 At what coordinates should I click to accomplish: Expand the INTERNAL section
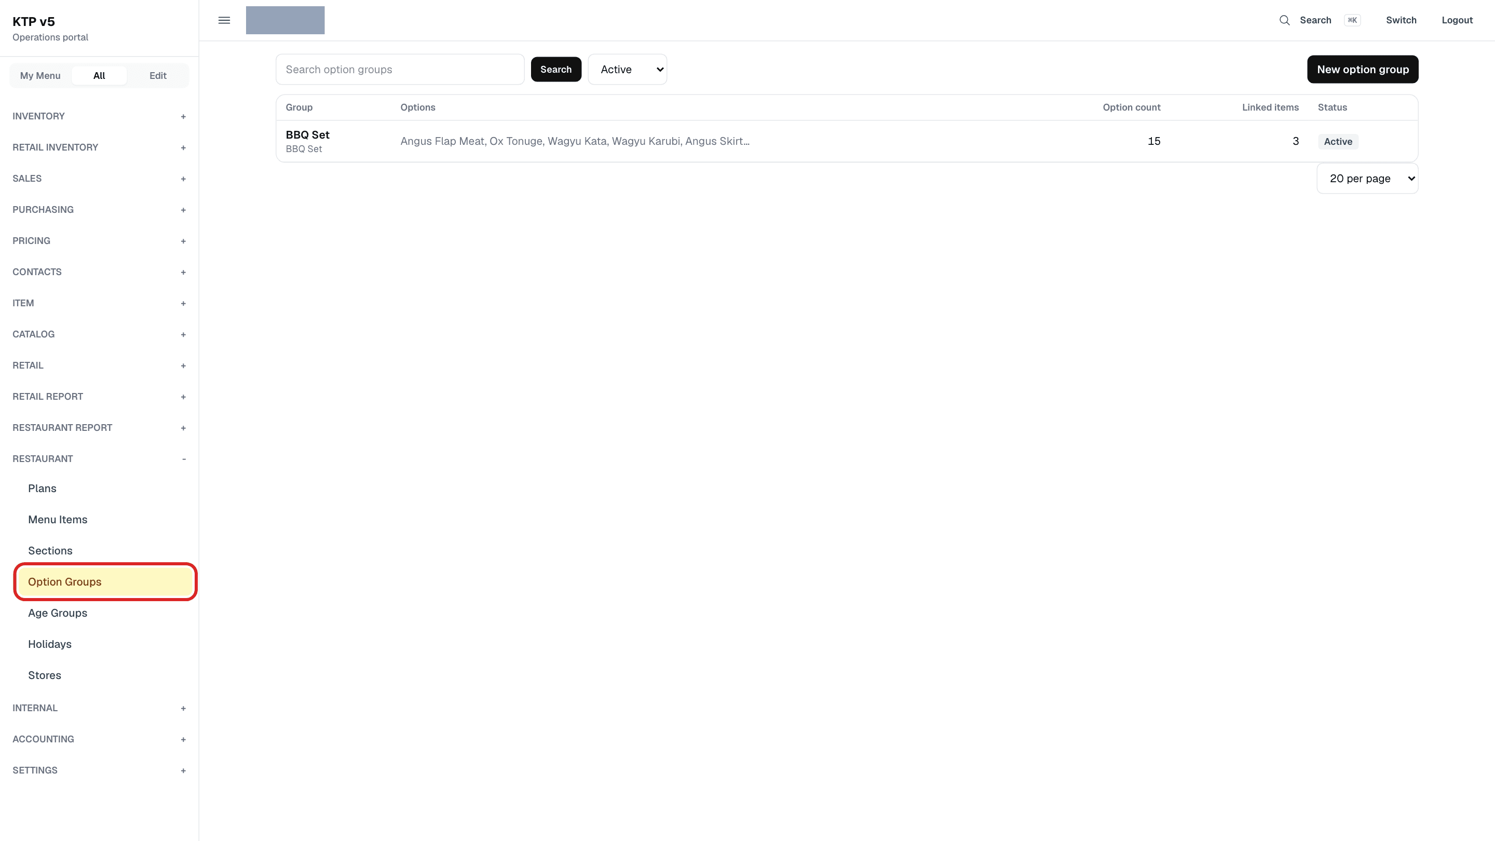pyautogui.click(x=99, y=708)
